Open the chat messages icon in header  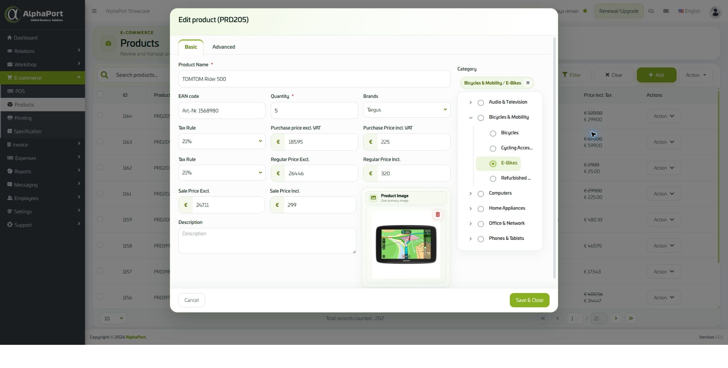click(651, 11)
